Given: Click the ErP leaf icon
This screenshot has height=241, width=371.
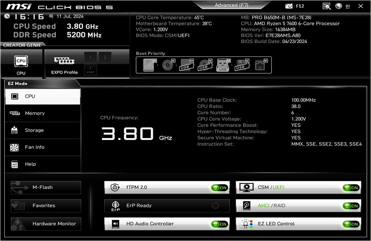Looking at the screenshot, I should coord(116,206).
